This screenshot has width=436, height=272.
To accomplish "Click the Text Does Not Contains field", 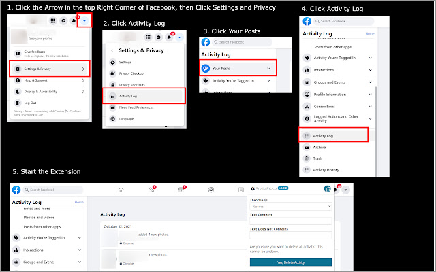I will click(291, 235).
